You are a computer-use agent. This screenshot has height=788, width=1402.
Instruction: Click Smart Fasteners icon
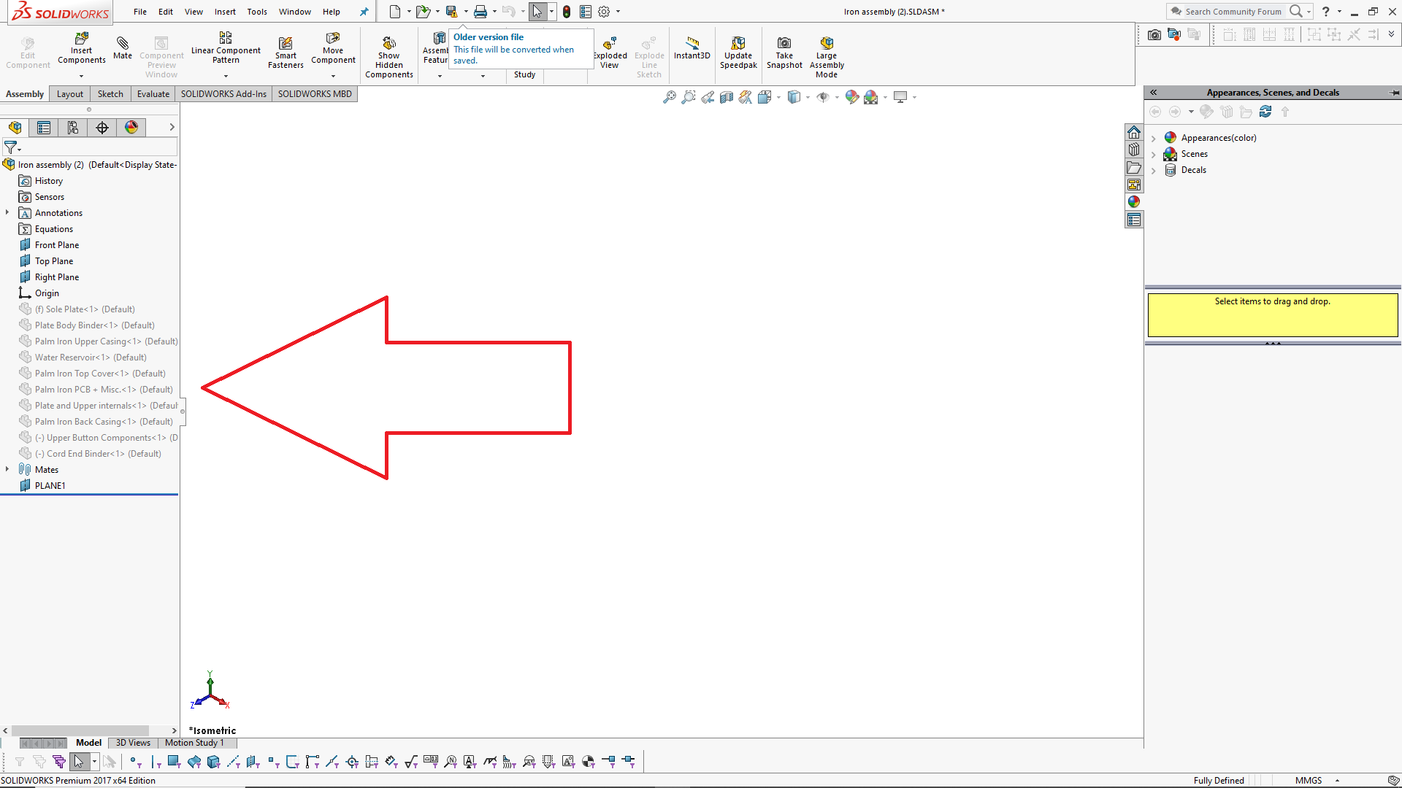(286, 44)
